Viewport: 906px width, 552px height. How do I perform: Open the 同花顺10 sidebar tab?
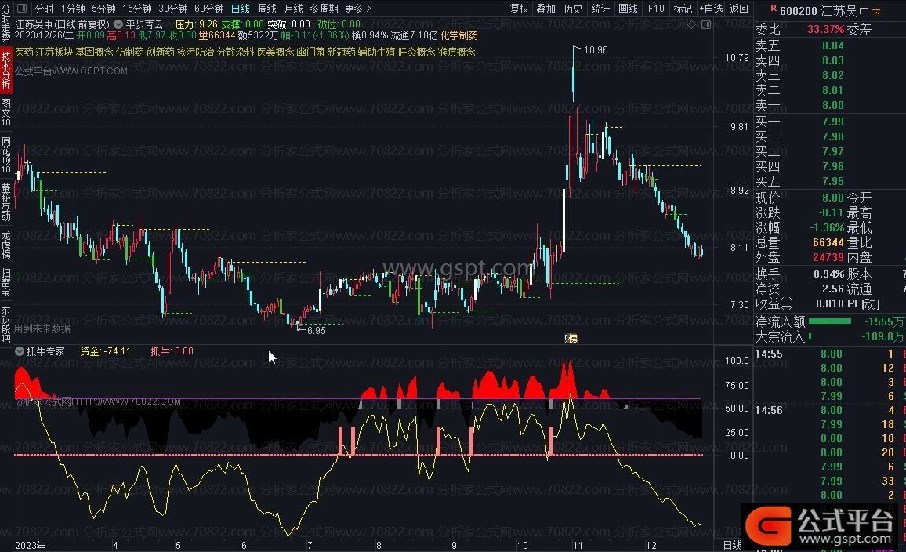(x=5, y=154)
